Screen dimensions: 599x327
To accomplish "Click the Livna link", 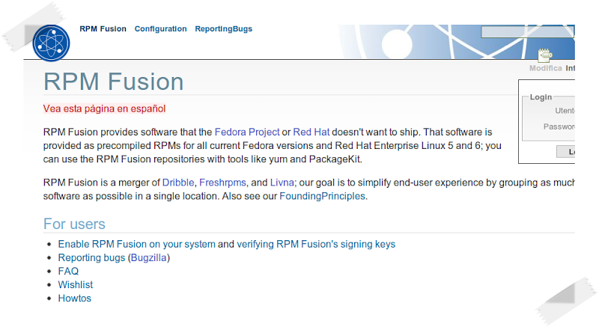I will (282, 182).
